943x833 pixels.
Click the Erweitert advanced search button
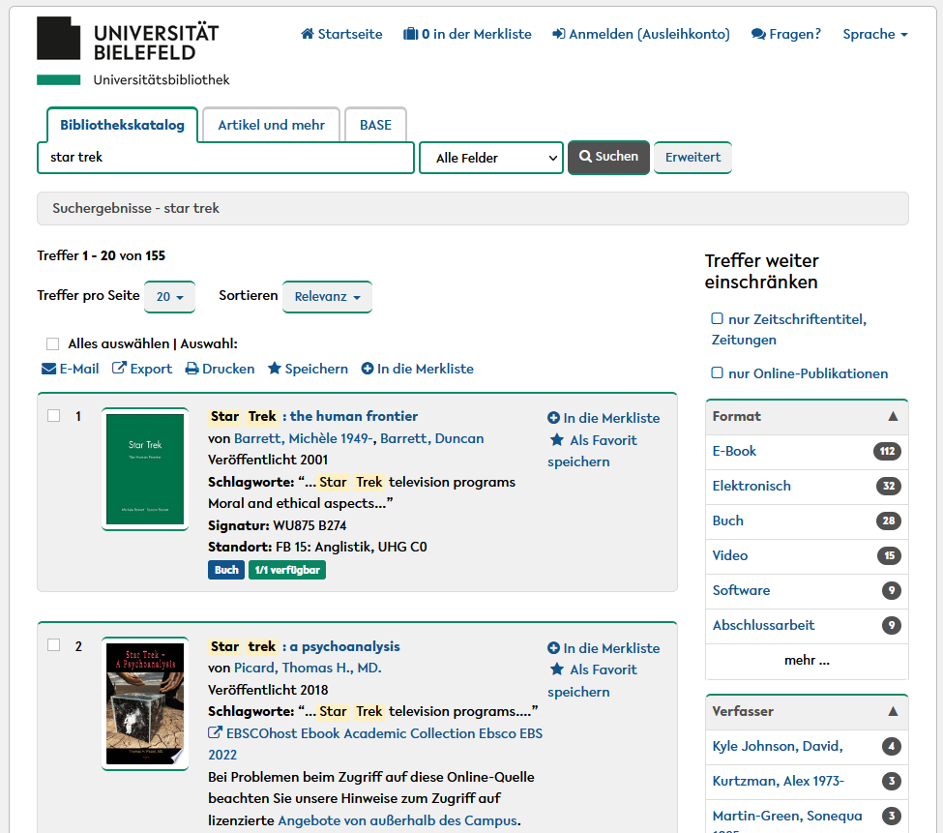(x=693, y=157)
